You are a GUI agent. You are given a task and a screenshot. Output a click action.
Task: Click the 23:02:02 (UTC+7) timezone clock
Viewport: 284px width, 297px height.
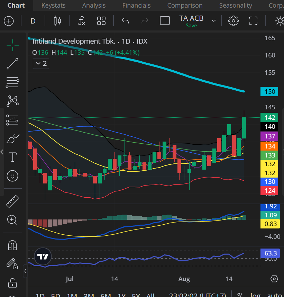pyautogui.click(x=198, y=295)
